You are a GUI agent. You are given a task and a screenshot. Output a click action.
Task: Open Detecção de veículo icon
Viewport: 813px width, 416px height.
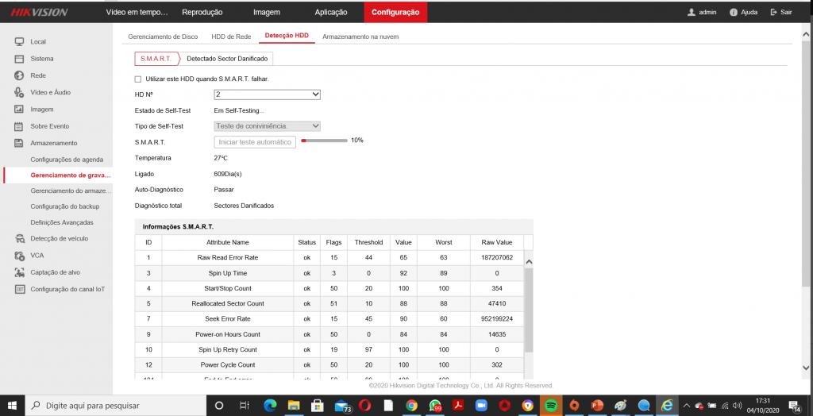pos(19,239)
